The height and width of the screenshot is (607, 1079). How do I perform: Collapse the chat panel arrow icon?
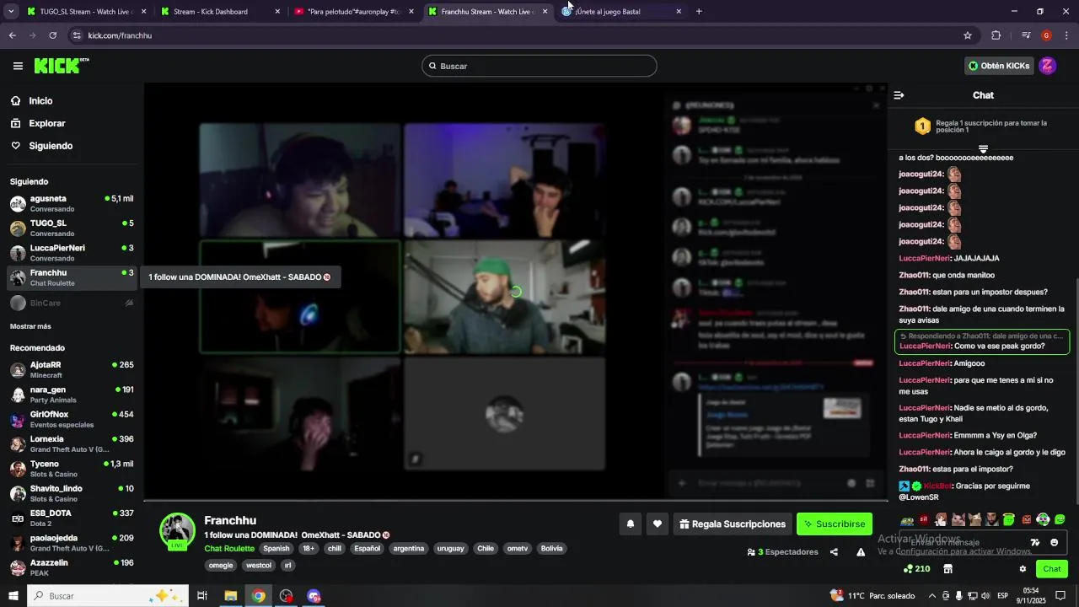click(x=899, y=95)
